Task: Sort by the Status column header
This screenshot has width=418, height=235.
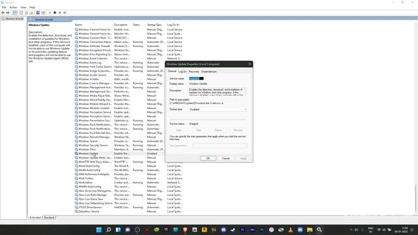Action: (x=139, y=25)
